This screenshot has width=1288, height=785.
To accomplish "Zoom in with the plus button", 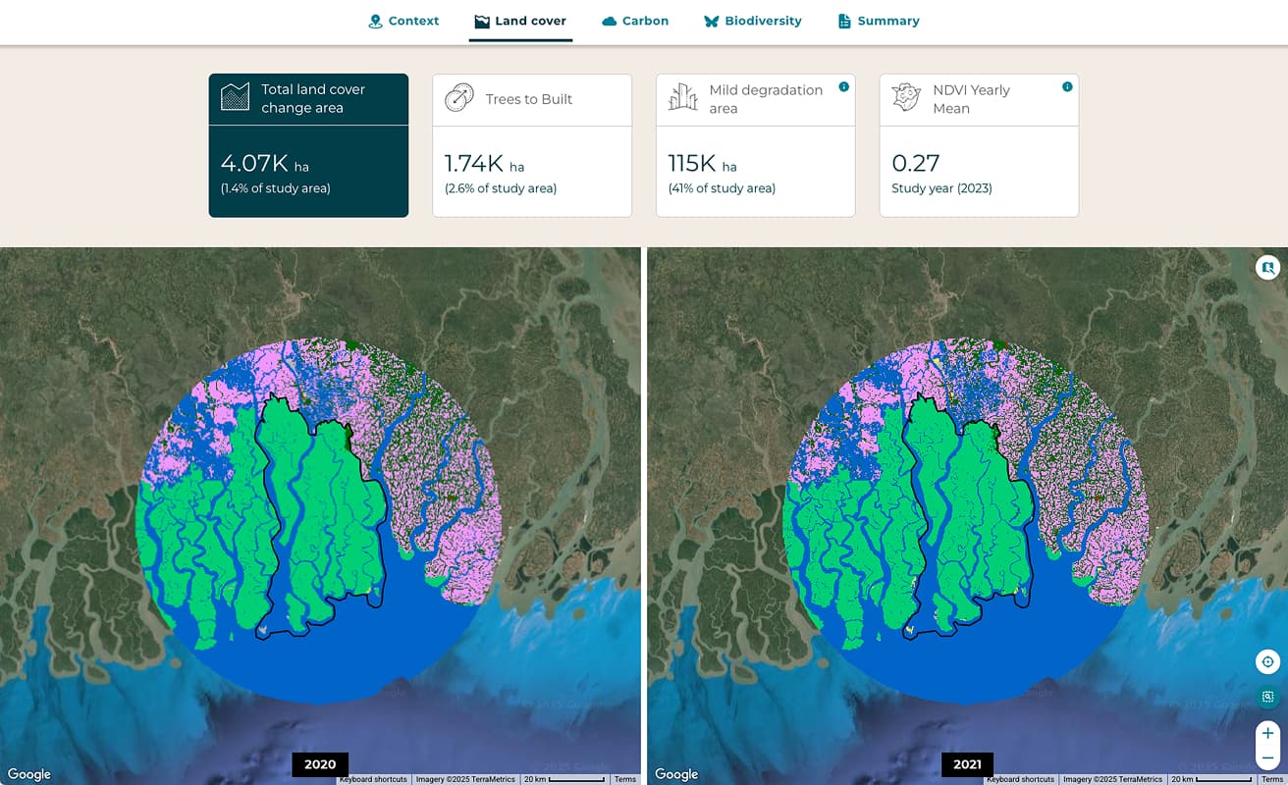I will point(1267,733).
